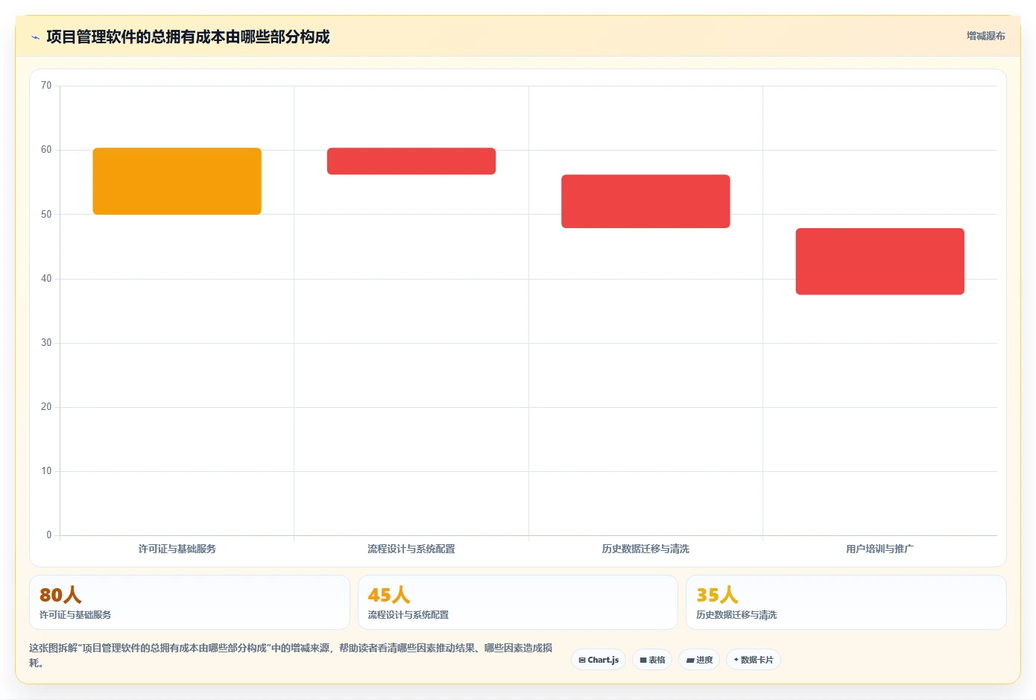1036x700 pixels.
Task: Click the 流程设计与系统配置 x-axis label
Action: pos(411,549)
